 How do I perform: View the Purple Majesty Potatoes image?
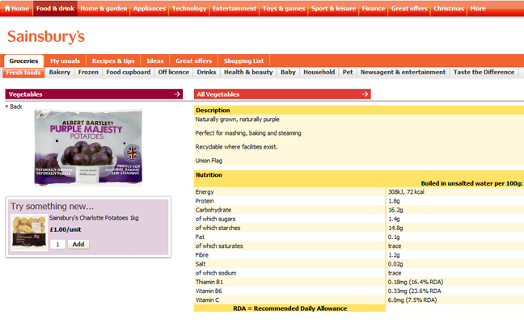88,148
